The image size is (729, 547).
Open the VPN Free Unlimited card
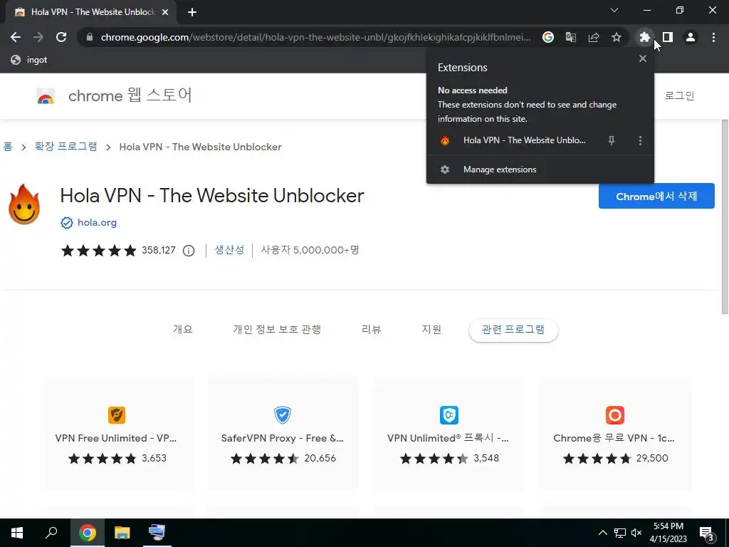point(116,432)
